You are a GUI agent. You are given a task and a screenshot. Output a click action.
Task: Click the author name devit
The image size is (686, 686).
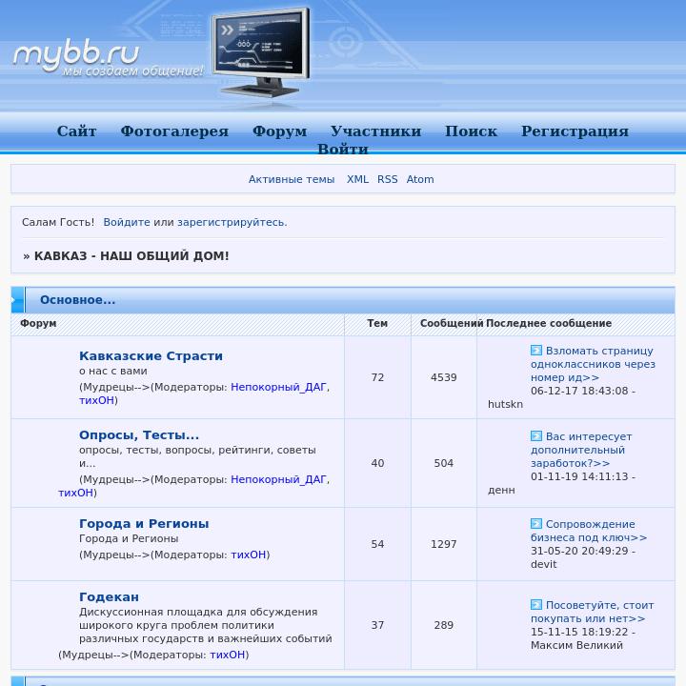tap(544, 564)
